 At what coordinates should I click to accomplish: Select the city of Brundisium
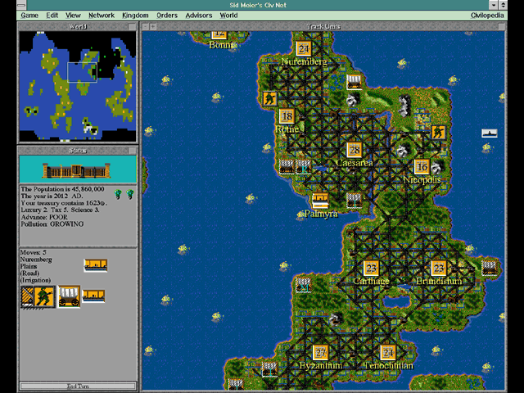439,268
